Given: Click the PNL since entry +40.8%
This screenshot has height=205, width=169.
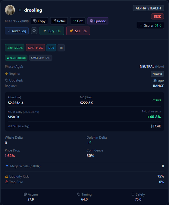Looking at the screenshot, I should (154, 117).
